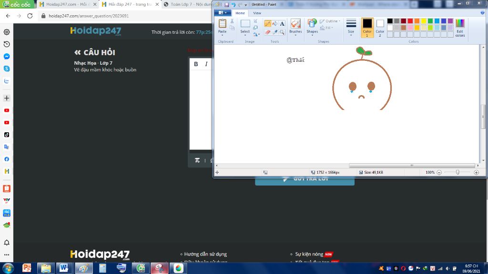Expand the Brushes dropdown arrow
The width and height of the screenshot is (488, 274).
tap(295, 35)
